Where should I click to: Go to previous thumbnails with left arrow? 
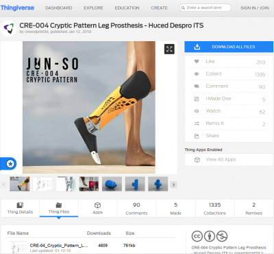3,185
